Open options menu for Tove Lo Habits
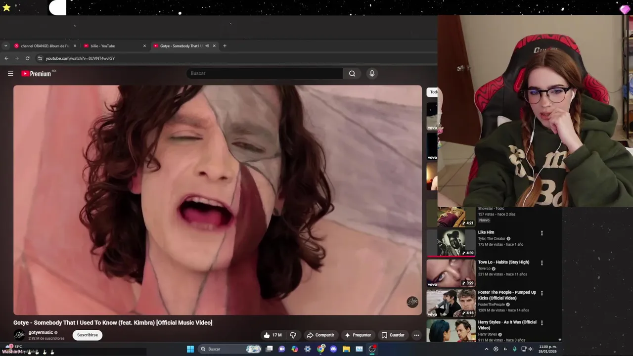 click(542, 263)
